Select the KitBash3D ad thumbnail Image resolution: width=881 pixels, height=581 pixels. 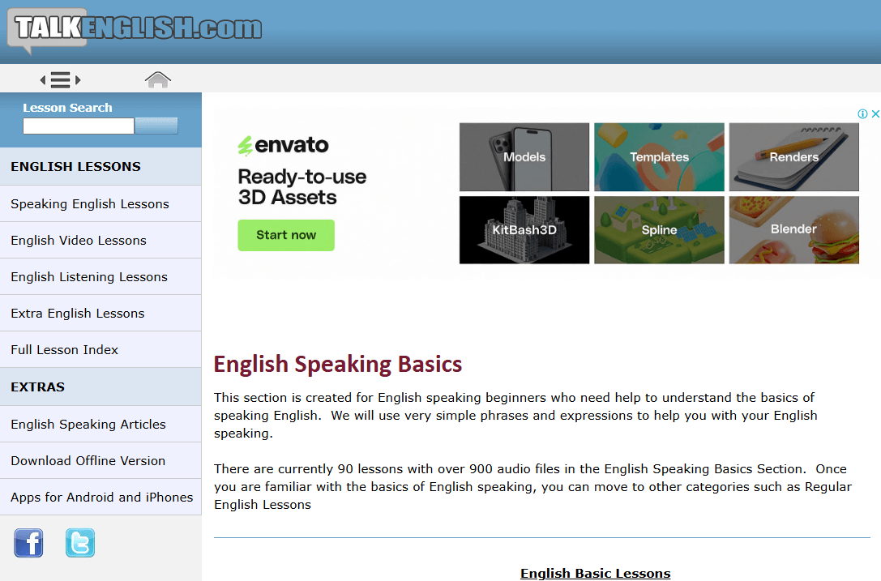tap(524, 230)
